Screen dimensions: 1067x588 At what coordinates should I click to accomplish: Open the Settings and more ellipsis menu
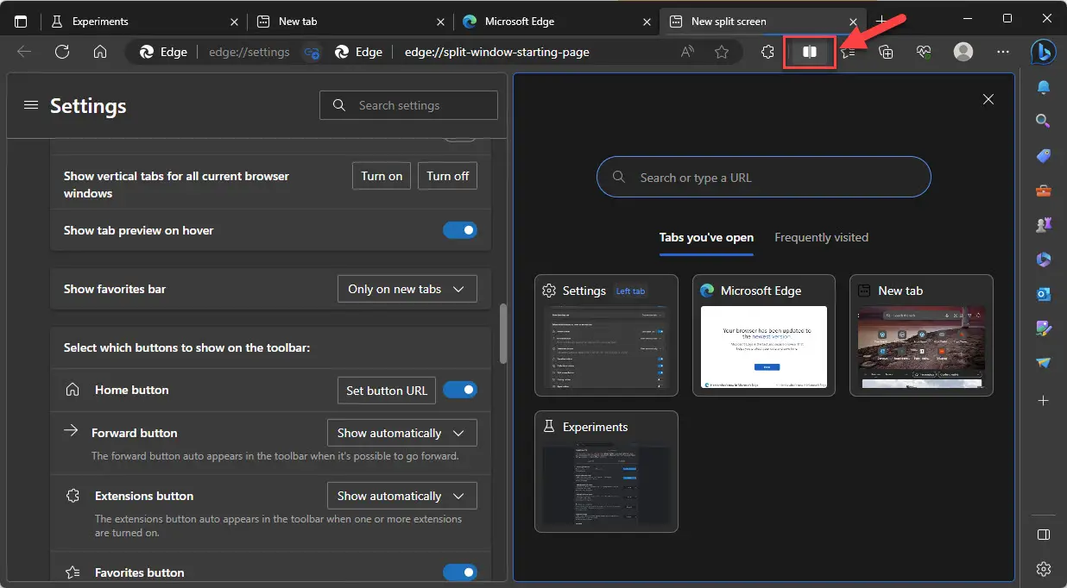click(1003, 52)
